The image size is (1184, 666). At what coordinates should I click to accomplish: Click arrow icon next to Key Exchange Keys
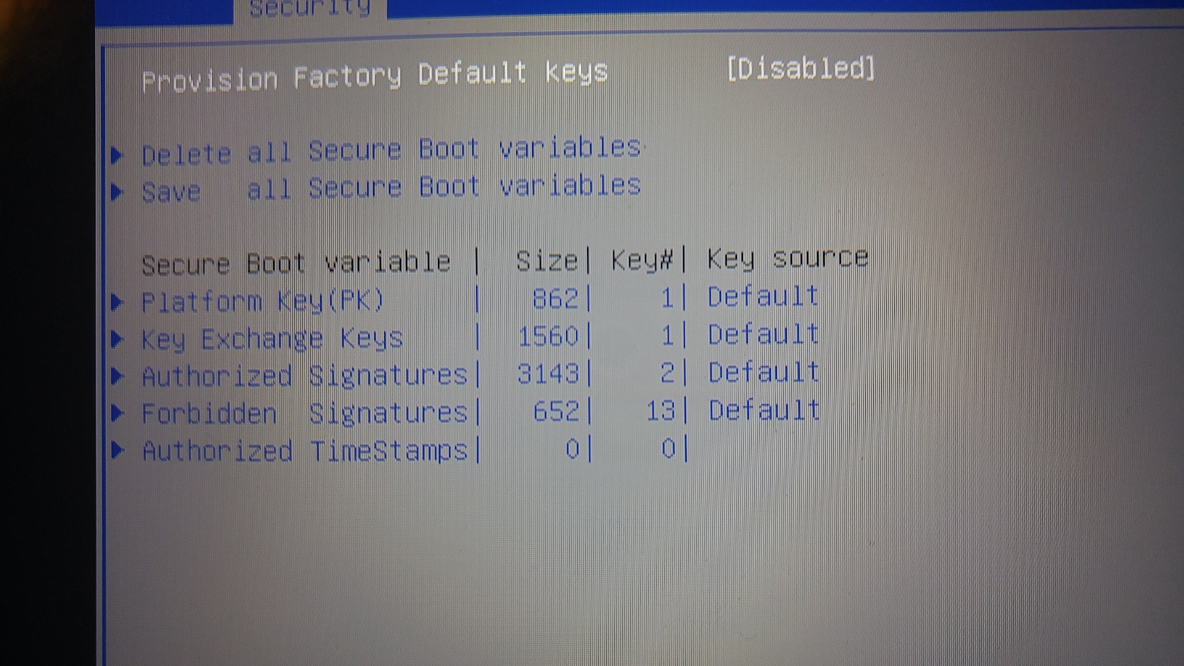[x=117, y=339]
